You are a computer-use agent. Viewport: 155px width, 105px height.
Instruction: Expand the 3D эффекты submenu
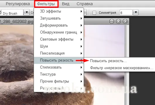pos(59,11)
